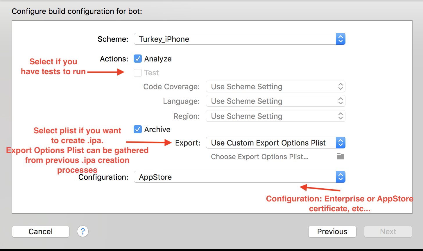Click the Next button

(388, 232)
